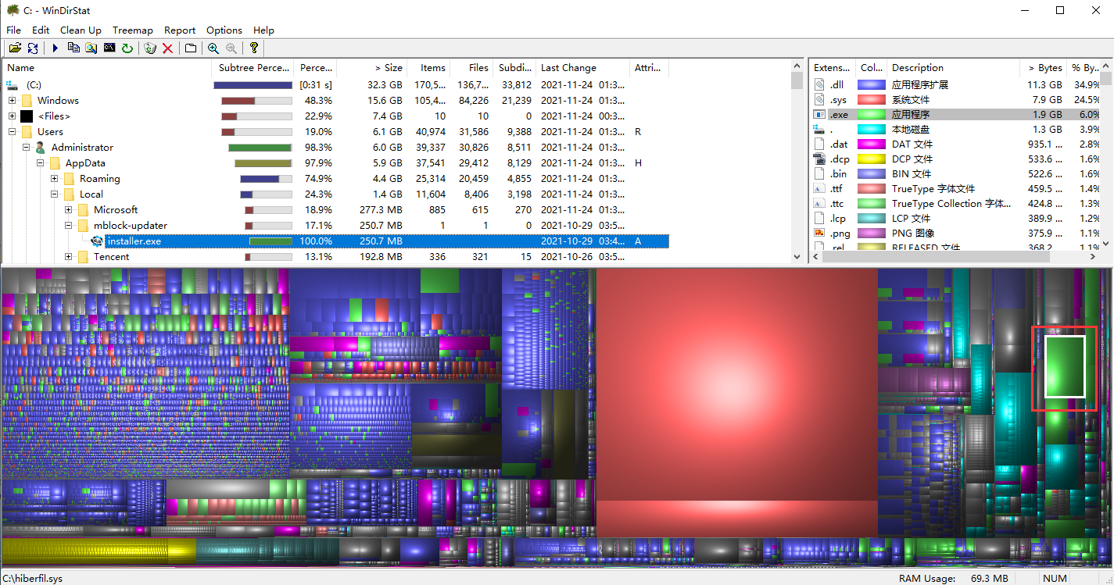Click the Copy Path toolbar icon

[x=73, y=48]
